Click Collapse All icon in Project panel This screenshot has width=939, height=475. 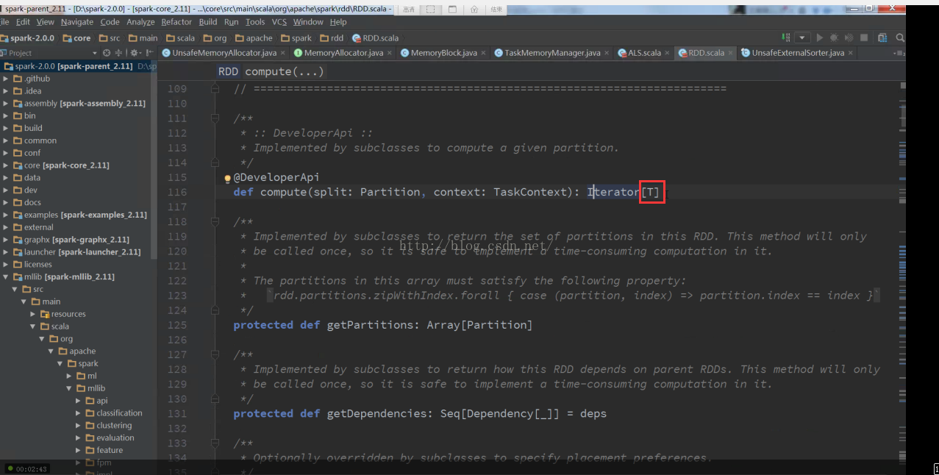[x=118, y=53]
